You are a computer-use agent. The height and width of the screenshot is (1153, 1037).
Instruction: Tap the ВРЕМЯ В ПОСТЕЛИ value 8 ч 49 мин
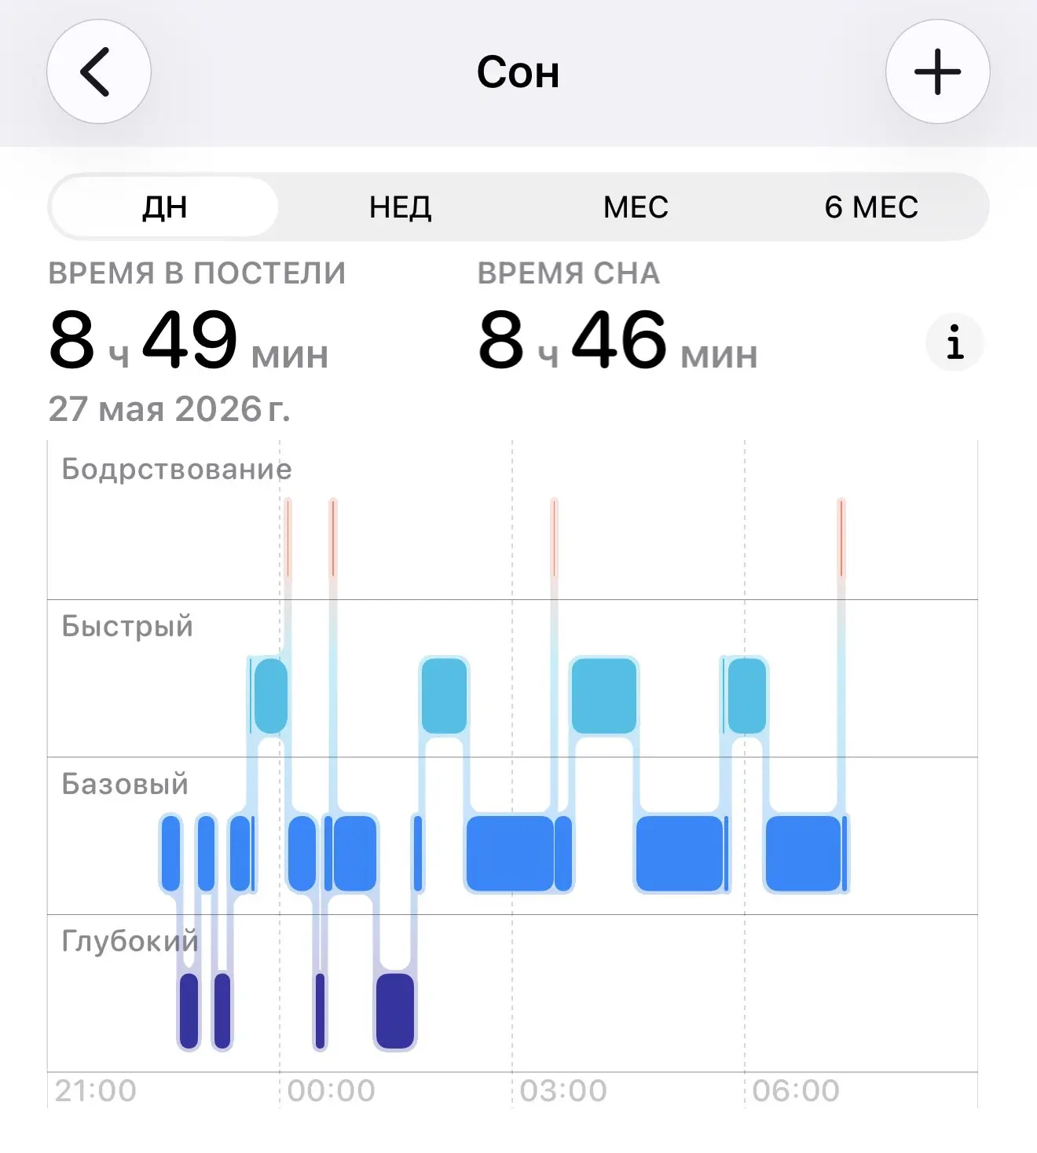coord(189,341)
